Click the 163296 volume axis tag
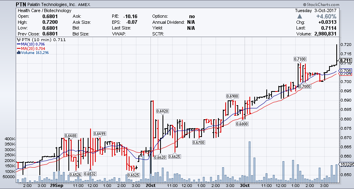 tap(346, 164)
